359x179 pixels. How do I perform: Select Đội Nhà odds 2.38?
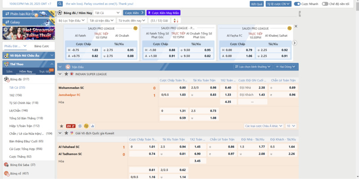(x=253, y=88)
